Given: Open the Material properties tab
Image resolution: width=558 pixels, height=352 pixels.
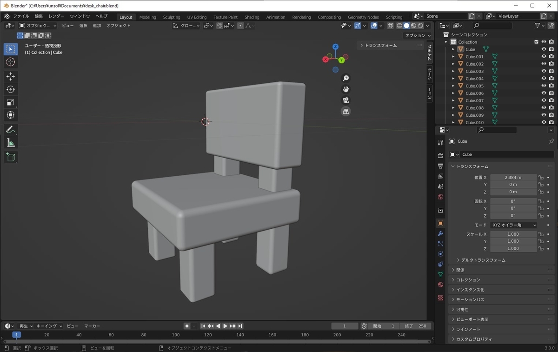Looking at the screenshot, I should coord(440,285).
